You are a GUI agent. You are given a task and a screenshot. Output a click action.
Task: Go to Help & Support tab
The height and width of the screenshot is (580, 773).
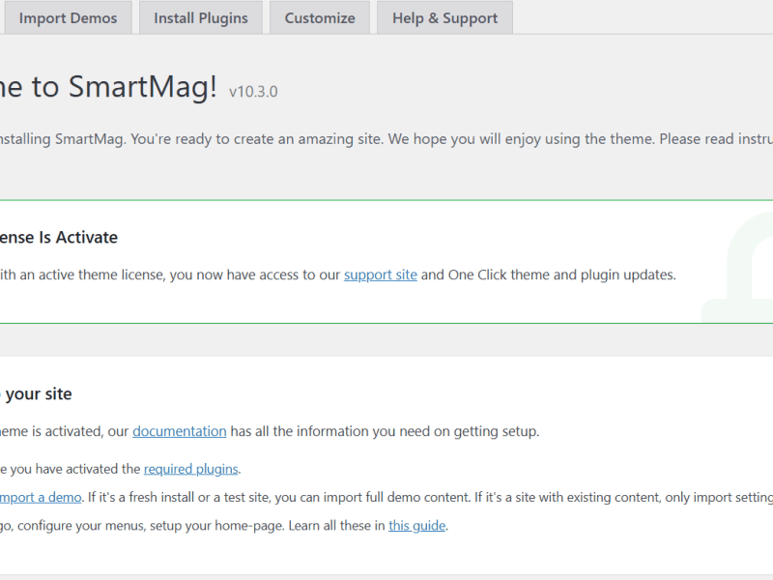(444, 17)
